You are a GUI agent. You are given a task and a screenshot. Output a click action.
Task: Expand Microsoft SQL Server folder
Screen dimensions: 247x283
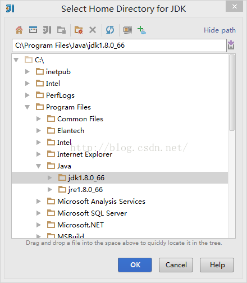(39, 213)
